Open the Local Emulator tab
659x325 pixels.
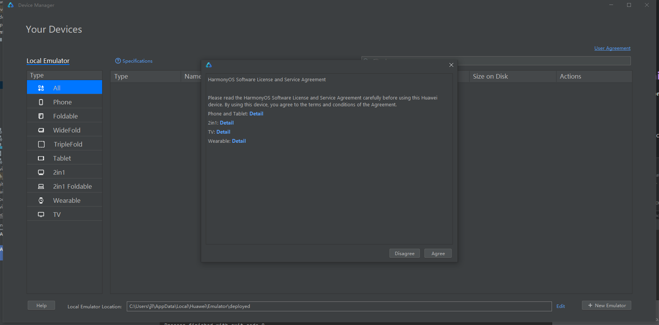click(x=48, y=61)
